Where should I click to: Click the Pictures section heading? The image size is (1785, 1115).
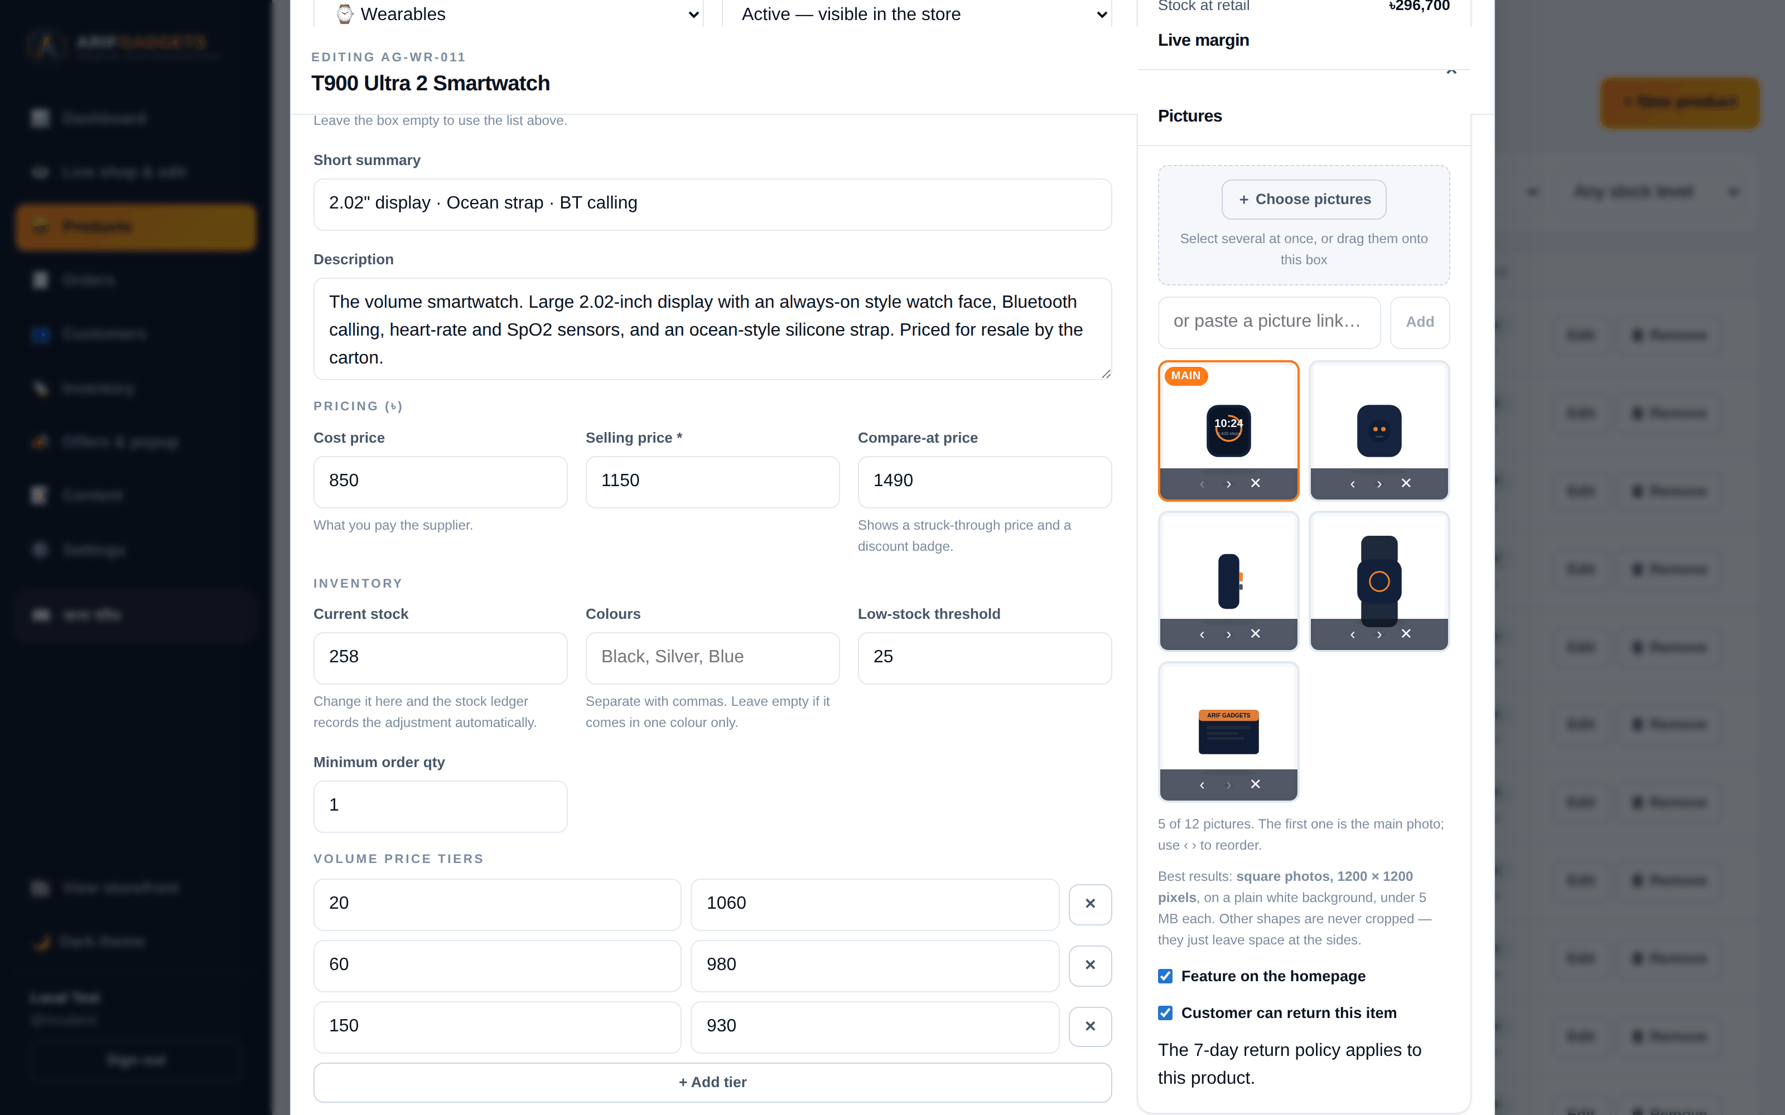pyautogui.click(x=1190, y=116)
